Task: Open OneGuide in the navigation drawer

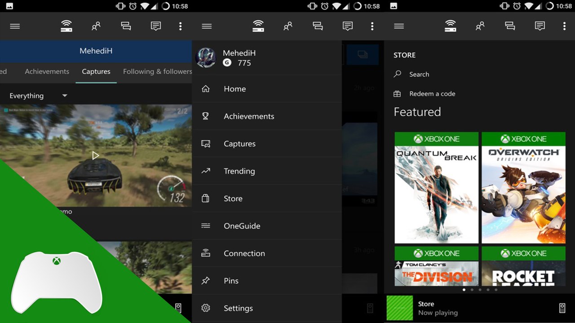Action: click(267, 226)
